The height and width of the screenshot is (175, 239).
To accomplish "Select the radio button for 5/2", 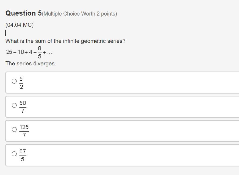I will point(14,81).
